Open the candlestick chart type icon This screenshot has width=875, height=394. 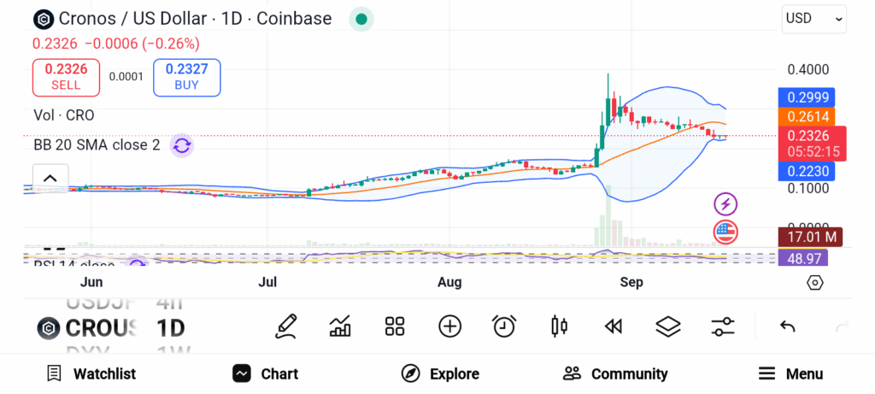pyautogui.click(x=560, y=326)
